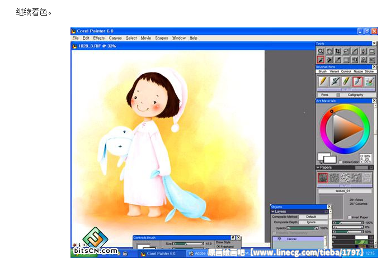Screen dimensions: 386x263
Task: Select the Scissors tool
Action: point(372,60)
